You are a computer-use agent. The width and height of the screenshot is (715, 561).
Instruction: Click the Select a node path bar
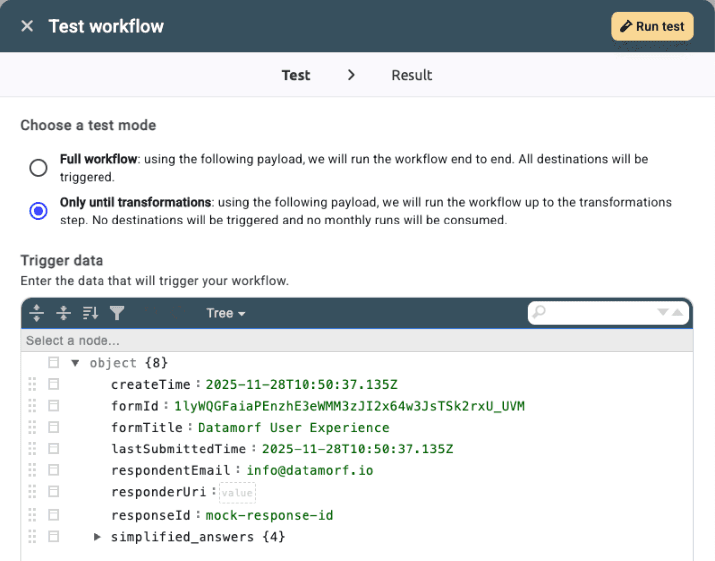[357, 340]
